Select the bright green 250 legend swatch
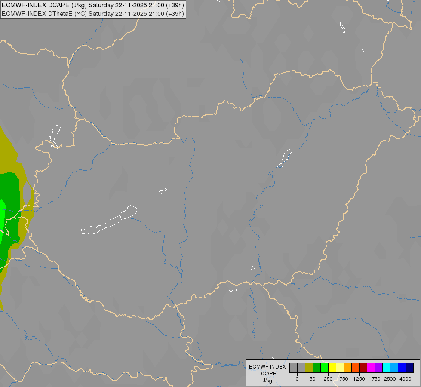Image resolution: width=421 pixels, height=387 pixels. click(325, 368)
